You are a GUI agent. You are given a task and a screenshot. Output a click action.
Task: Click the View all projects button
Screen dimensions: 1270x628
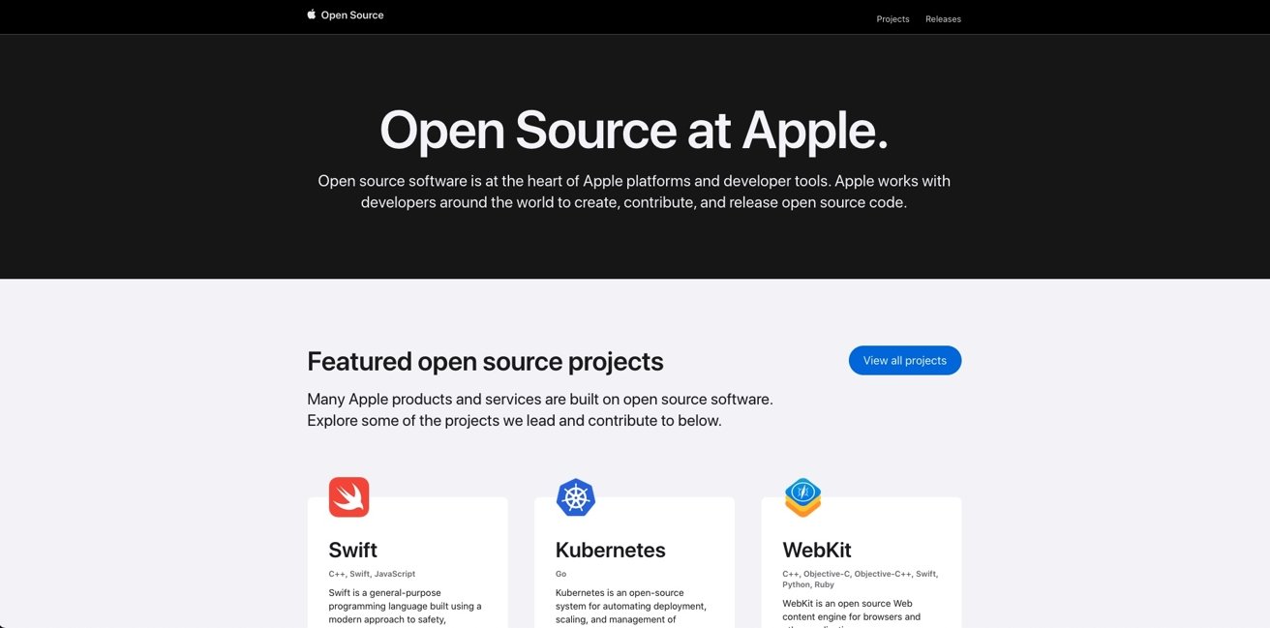[904, 360]
